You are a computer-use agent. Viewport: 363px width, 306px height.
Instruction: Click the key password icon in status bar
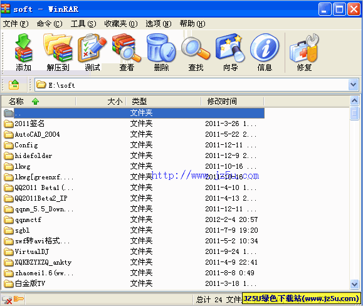[19, 299]
